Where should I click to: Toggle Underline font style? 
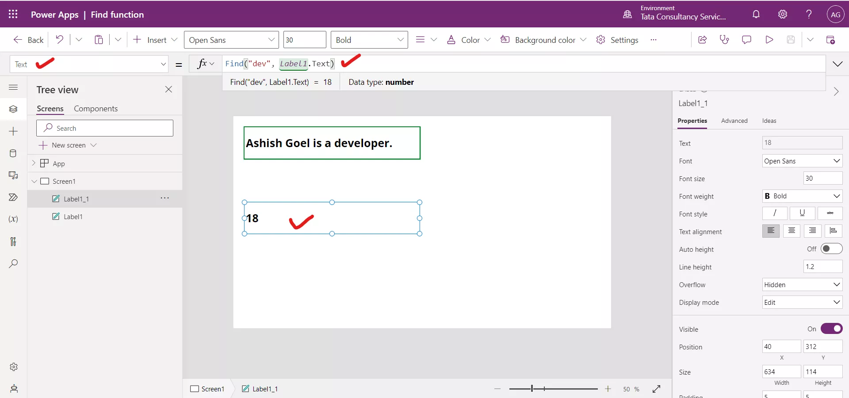click(x=802, y=213)
